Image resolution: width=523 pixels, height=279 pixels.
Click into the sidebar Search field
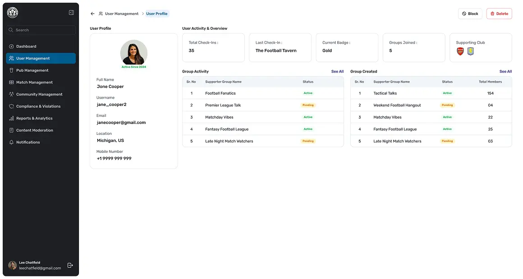(x=41, y=30)
